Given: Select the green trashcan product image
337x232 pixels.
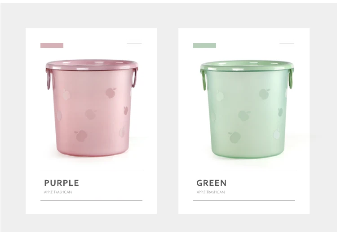Looking at the screenshot, I should click(x=247, y=109).
